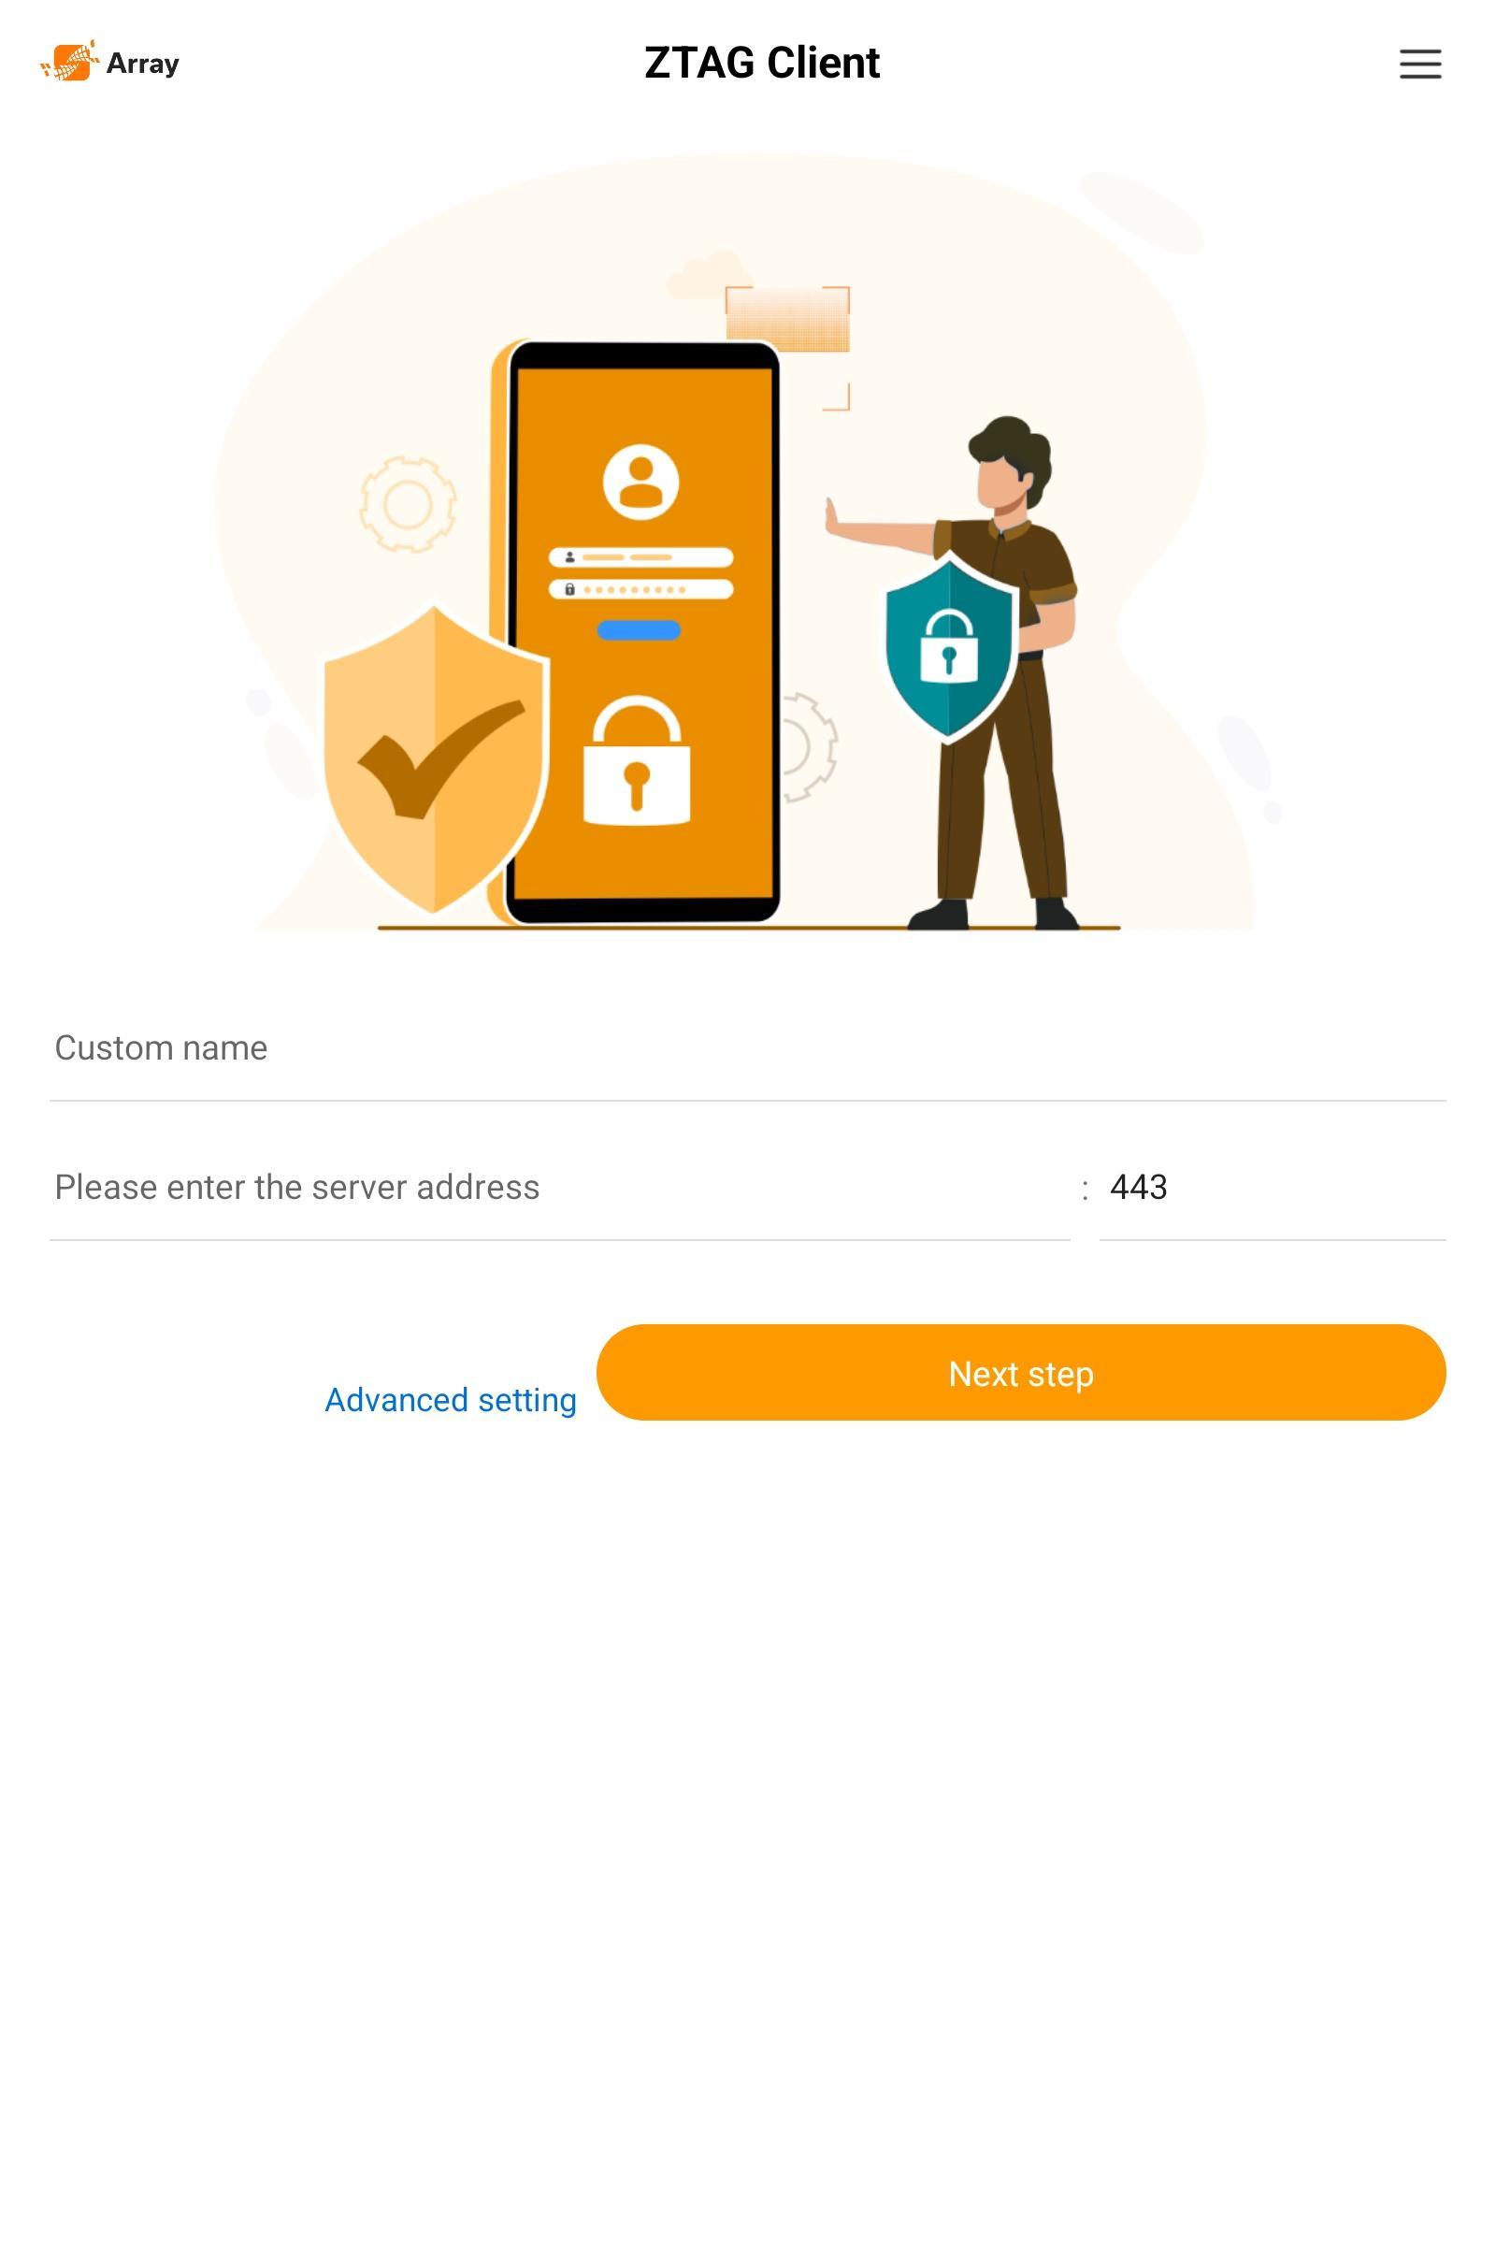Tap the blue button on illustrated phone
This screenshot has height=2251, width=1496.
[x=639, y=629]
